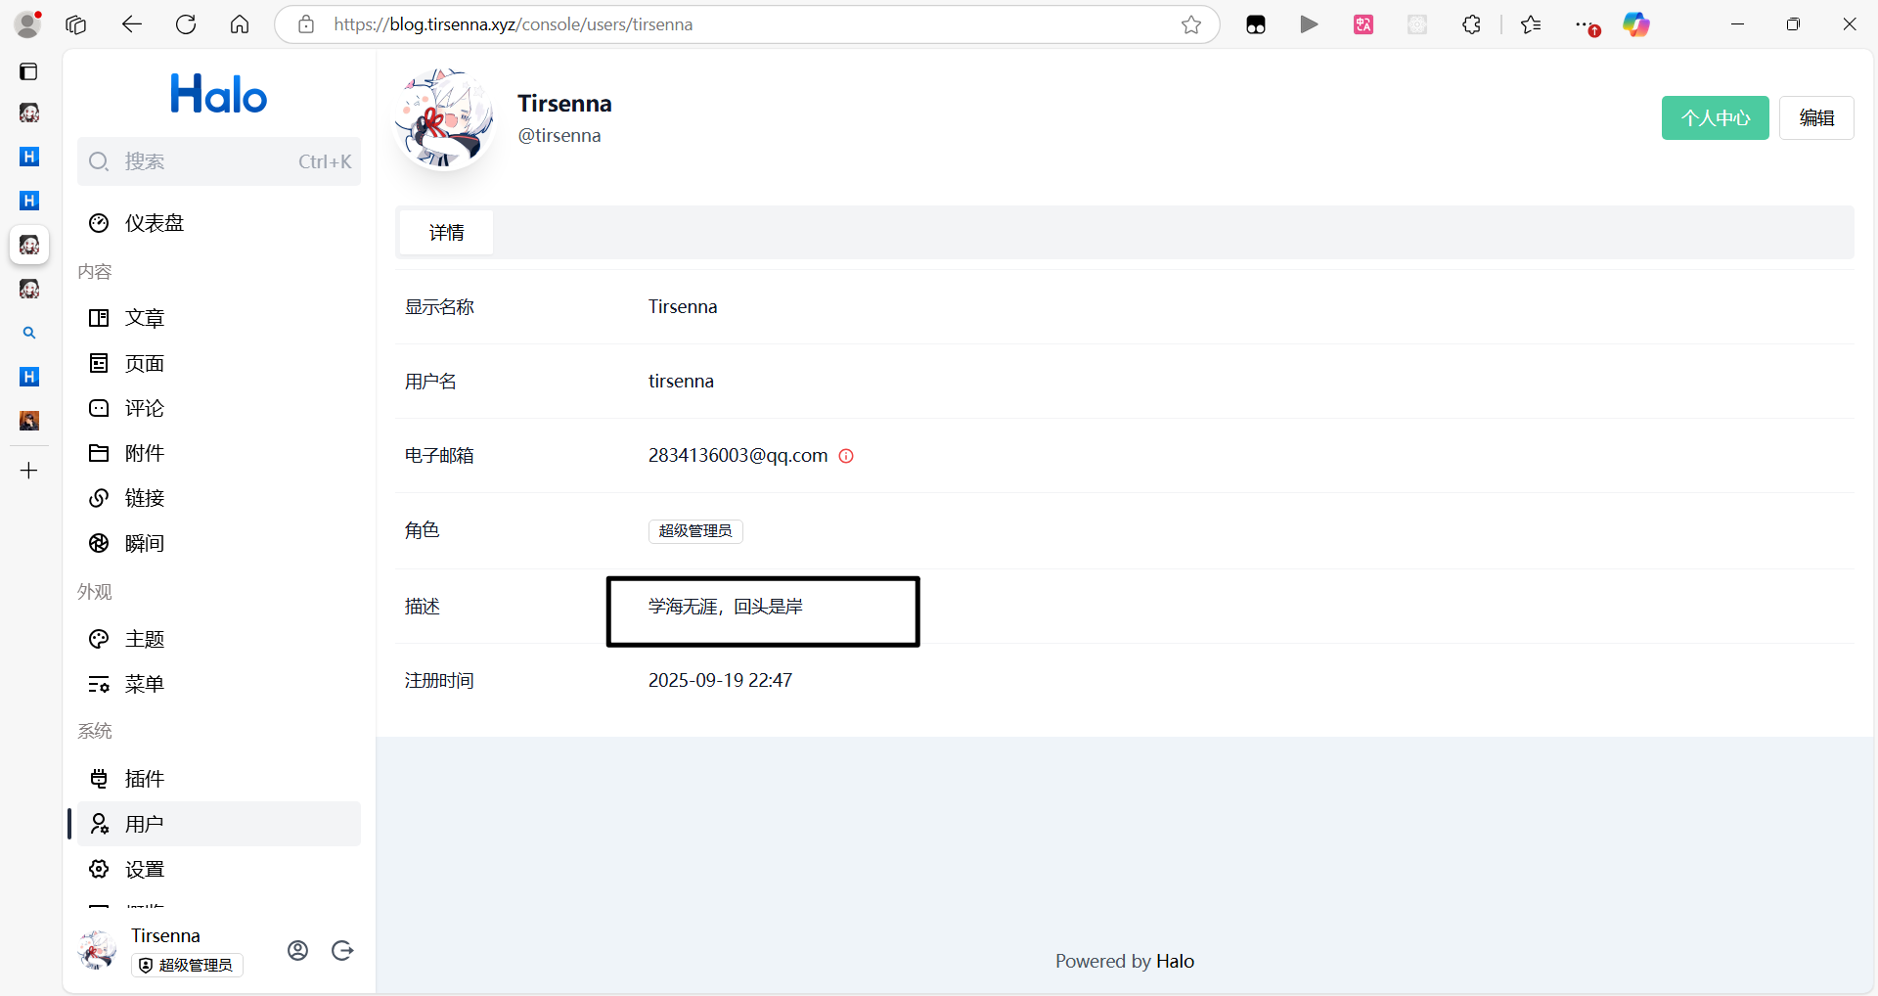The image size is (1878, 996).
Task: Open personal center icon beside Tirsenna
Action: click(298, 950)
